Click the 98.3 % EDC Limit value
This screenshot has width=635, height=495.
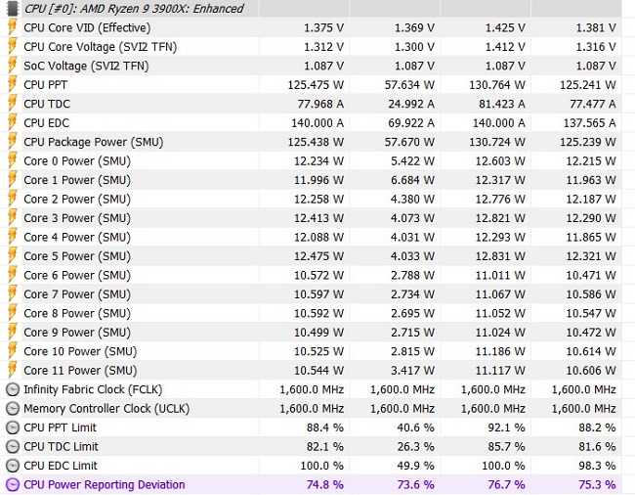pyautogui.click(x=597, y=466)
